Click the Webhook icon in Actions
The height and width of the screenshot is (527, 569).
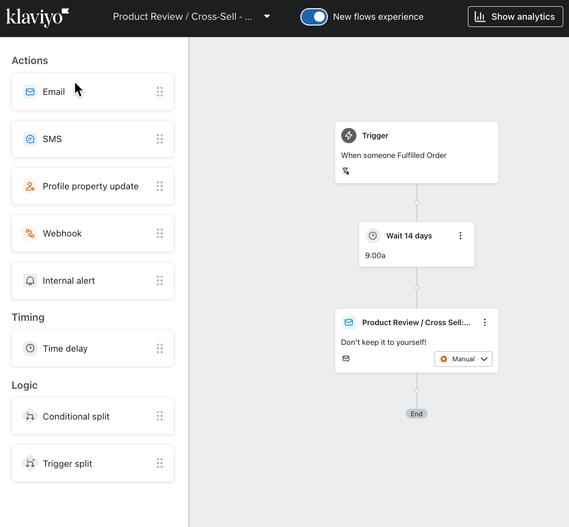[x=30, y=234]
